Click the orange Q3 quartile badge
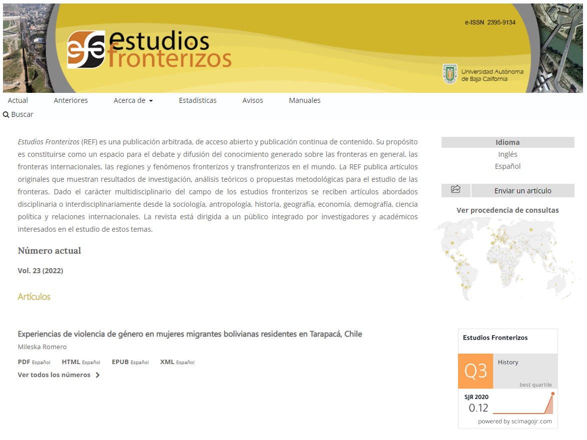The image size is (587, 440). point(475,371)
